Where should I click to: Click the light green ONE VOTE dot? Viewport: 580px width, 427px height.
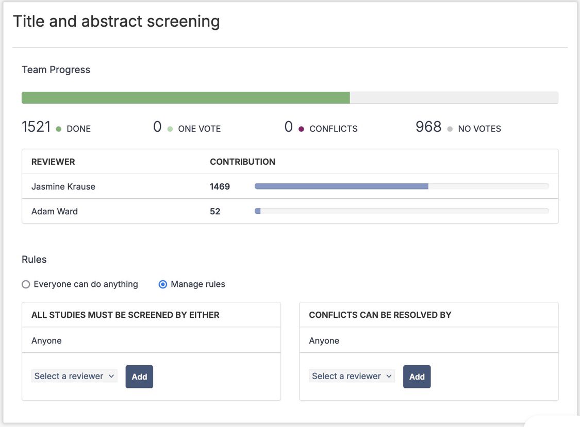pos(170,129)
